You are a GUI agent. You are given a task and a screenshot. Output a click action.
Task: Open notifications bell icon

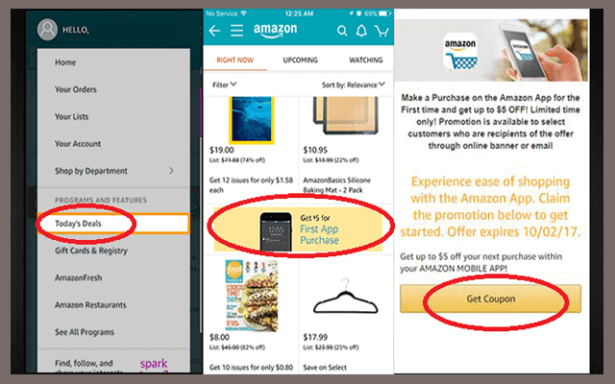361,31
